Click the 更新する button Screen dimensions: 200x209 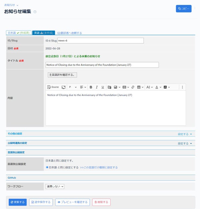(18, 202)
